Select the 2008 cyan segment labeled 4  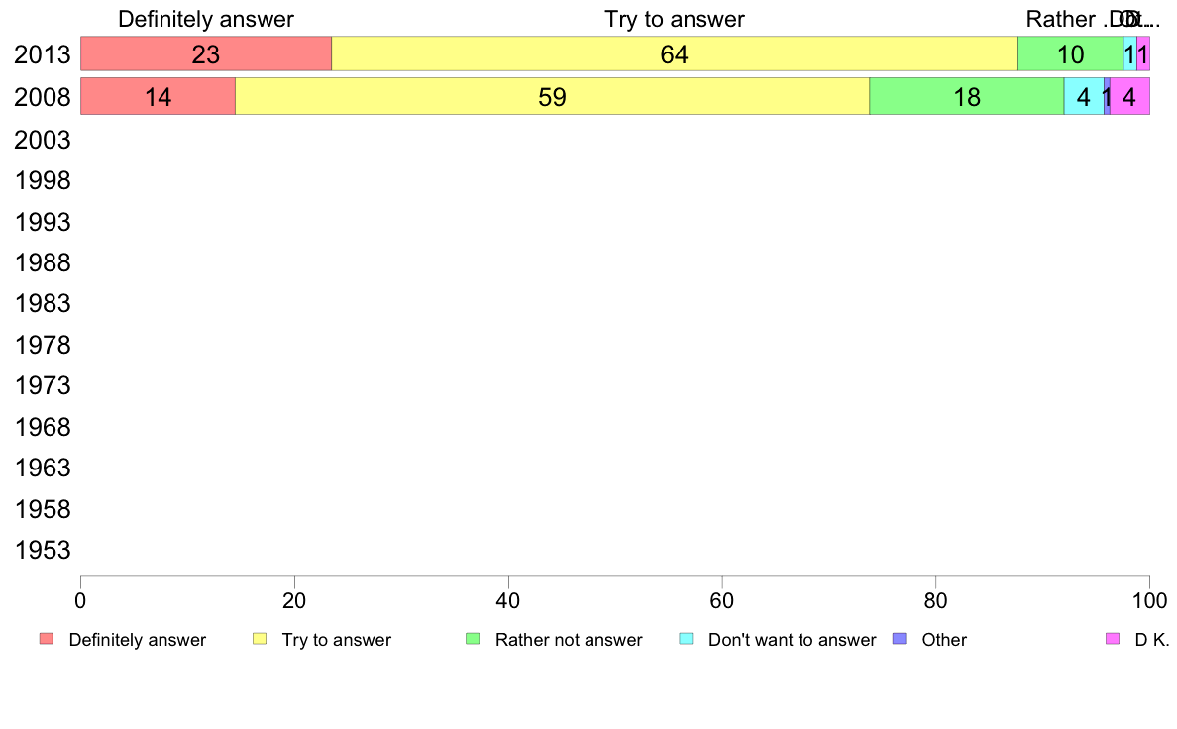(1084, 96)
